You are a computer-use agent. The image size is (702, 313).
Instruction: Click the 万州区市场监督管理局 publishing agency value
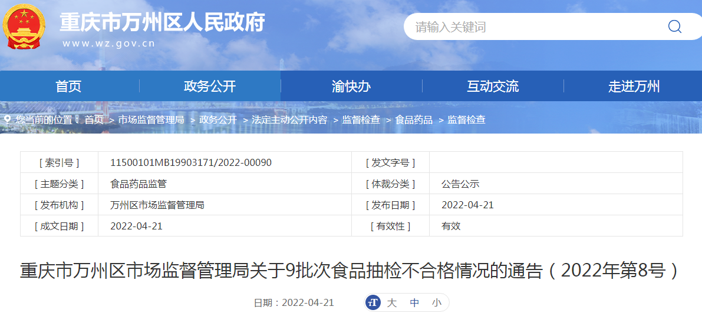(157, 205)
